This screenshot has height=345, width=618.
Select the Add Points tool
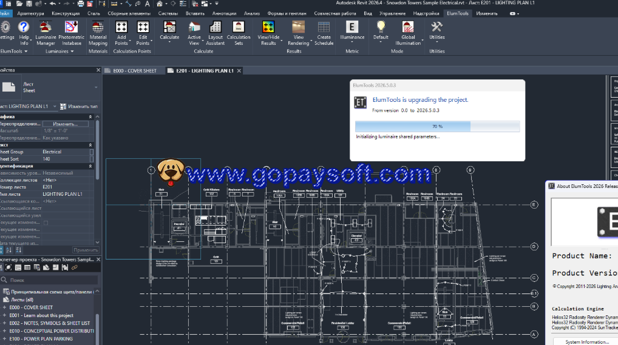point(121,32)
